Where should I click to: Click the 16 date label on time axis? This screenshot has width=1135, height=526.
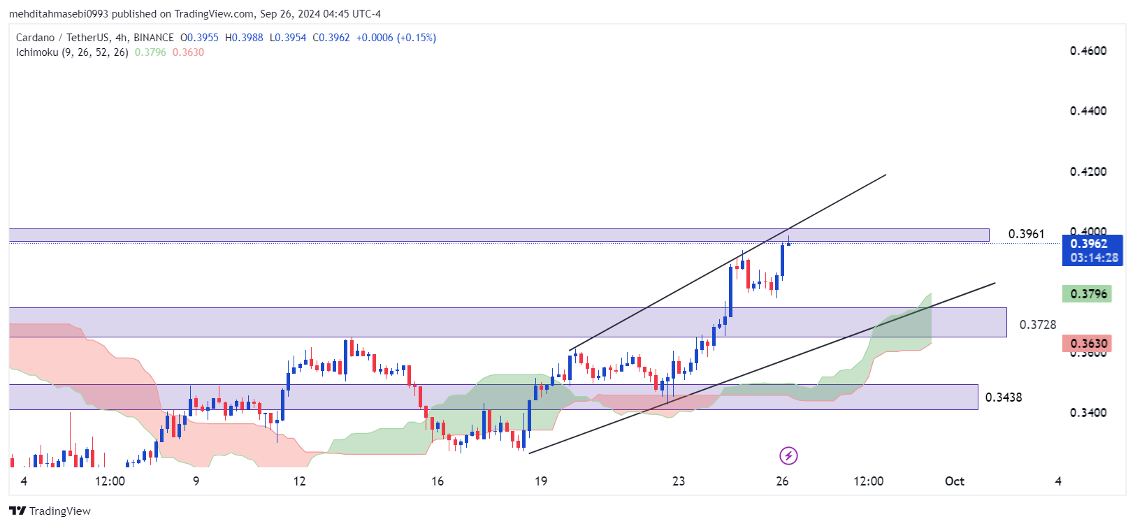click(438, 481)
